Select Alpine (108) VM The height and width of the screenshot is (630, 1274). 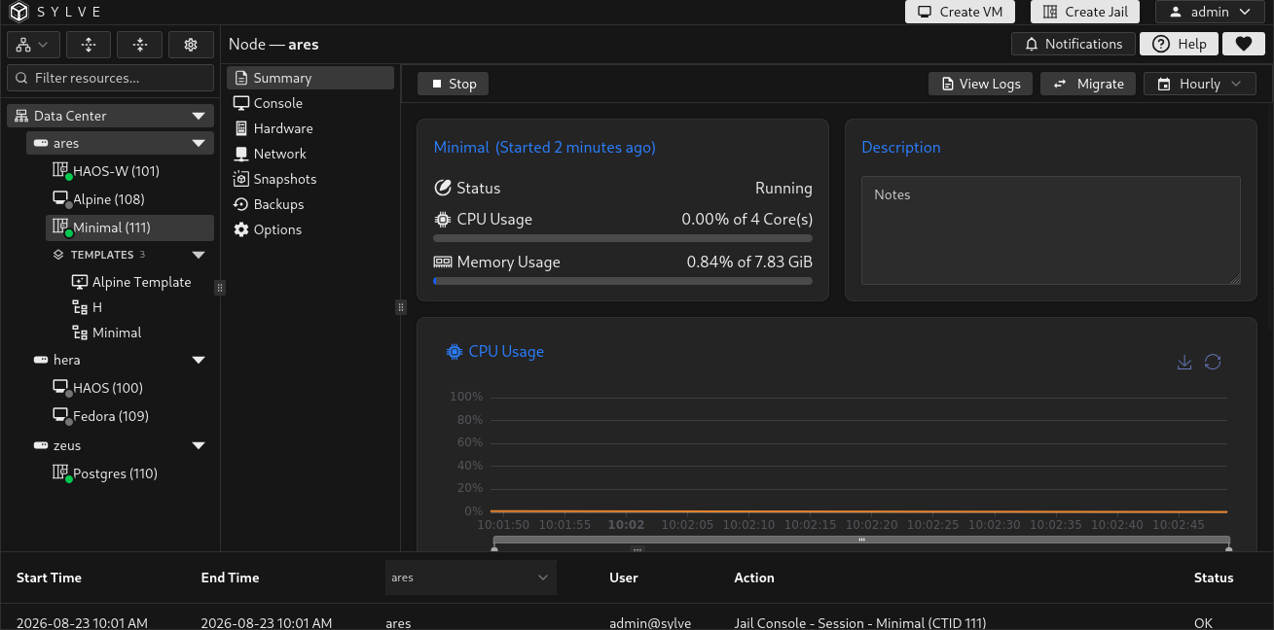129,199
